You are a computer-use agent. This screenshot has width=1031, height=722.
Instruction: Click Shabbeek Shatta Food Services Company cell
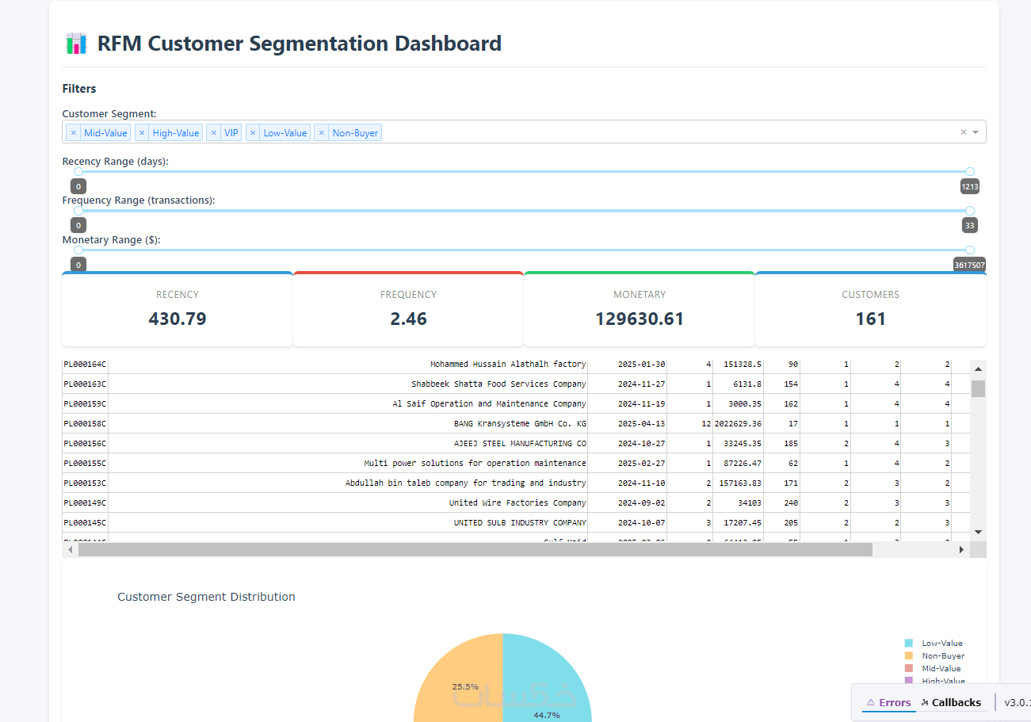coord(348,384)
